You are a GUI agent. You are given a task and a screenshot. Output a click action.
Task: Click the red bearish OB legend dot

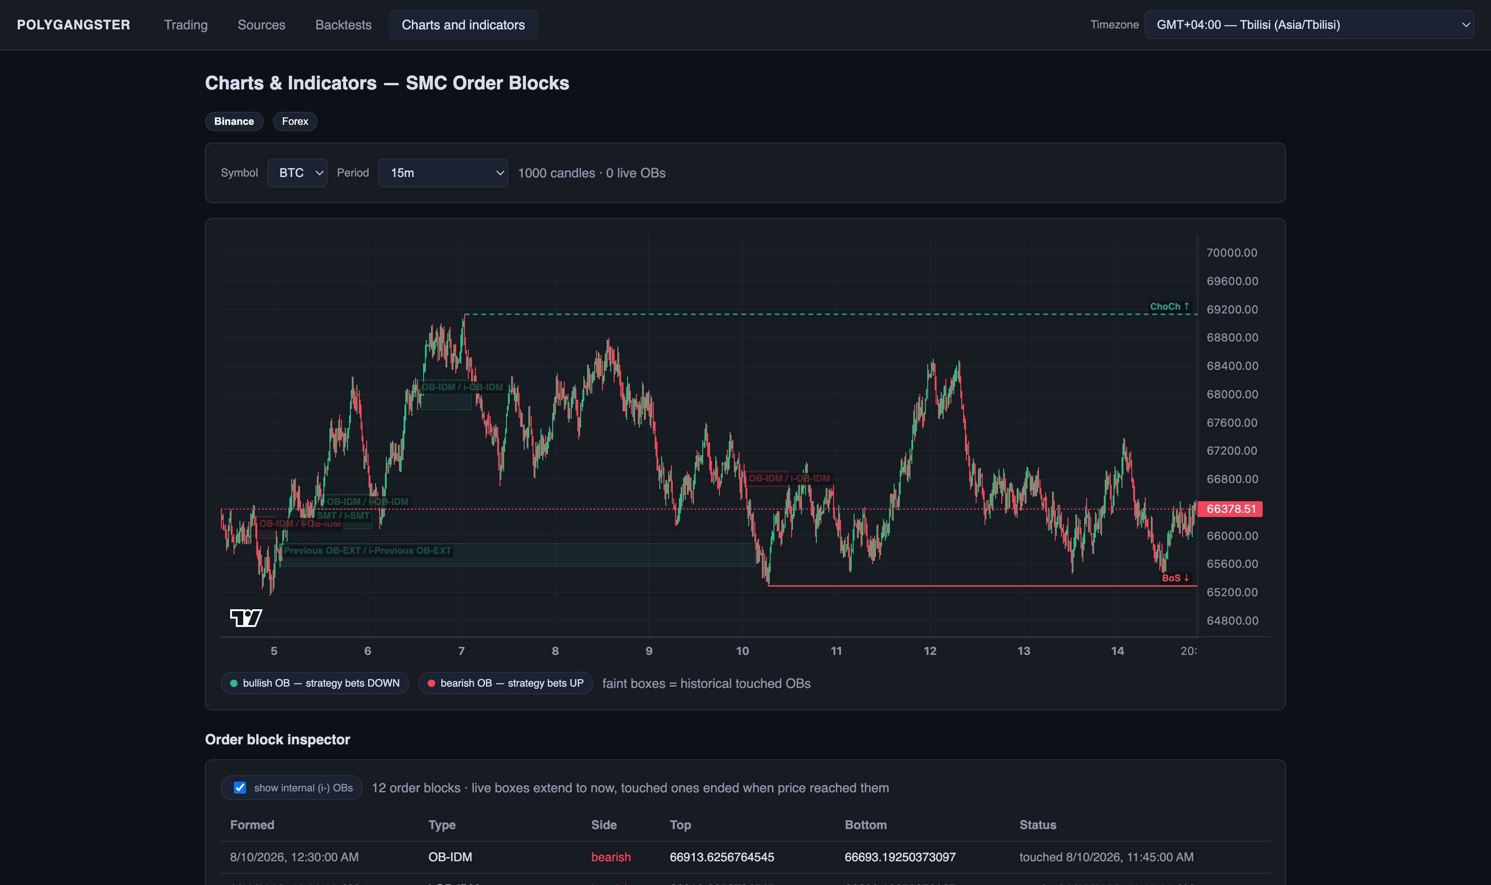431,683
